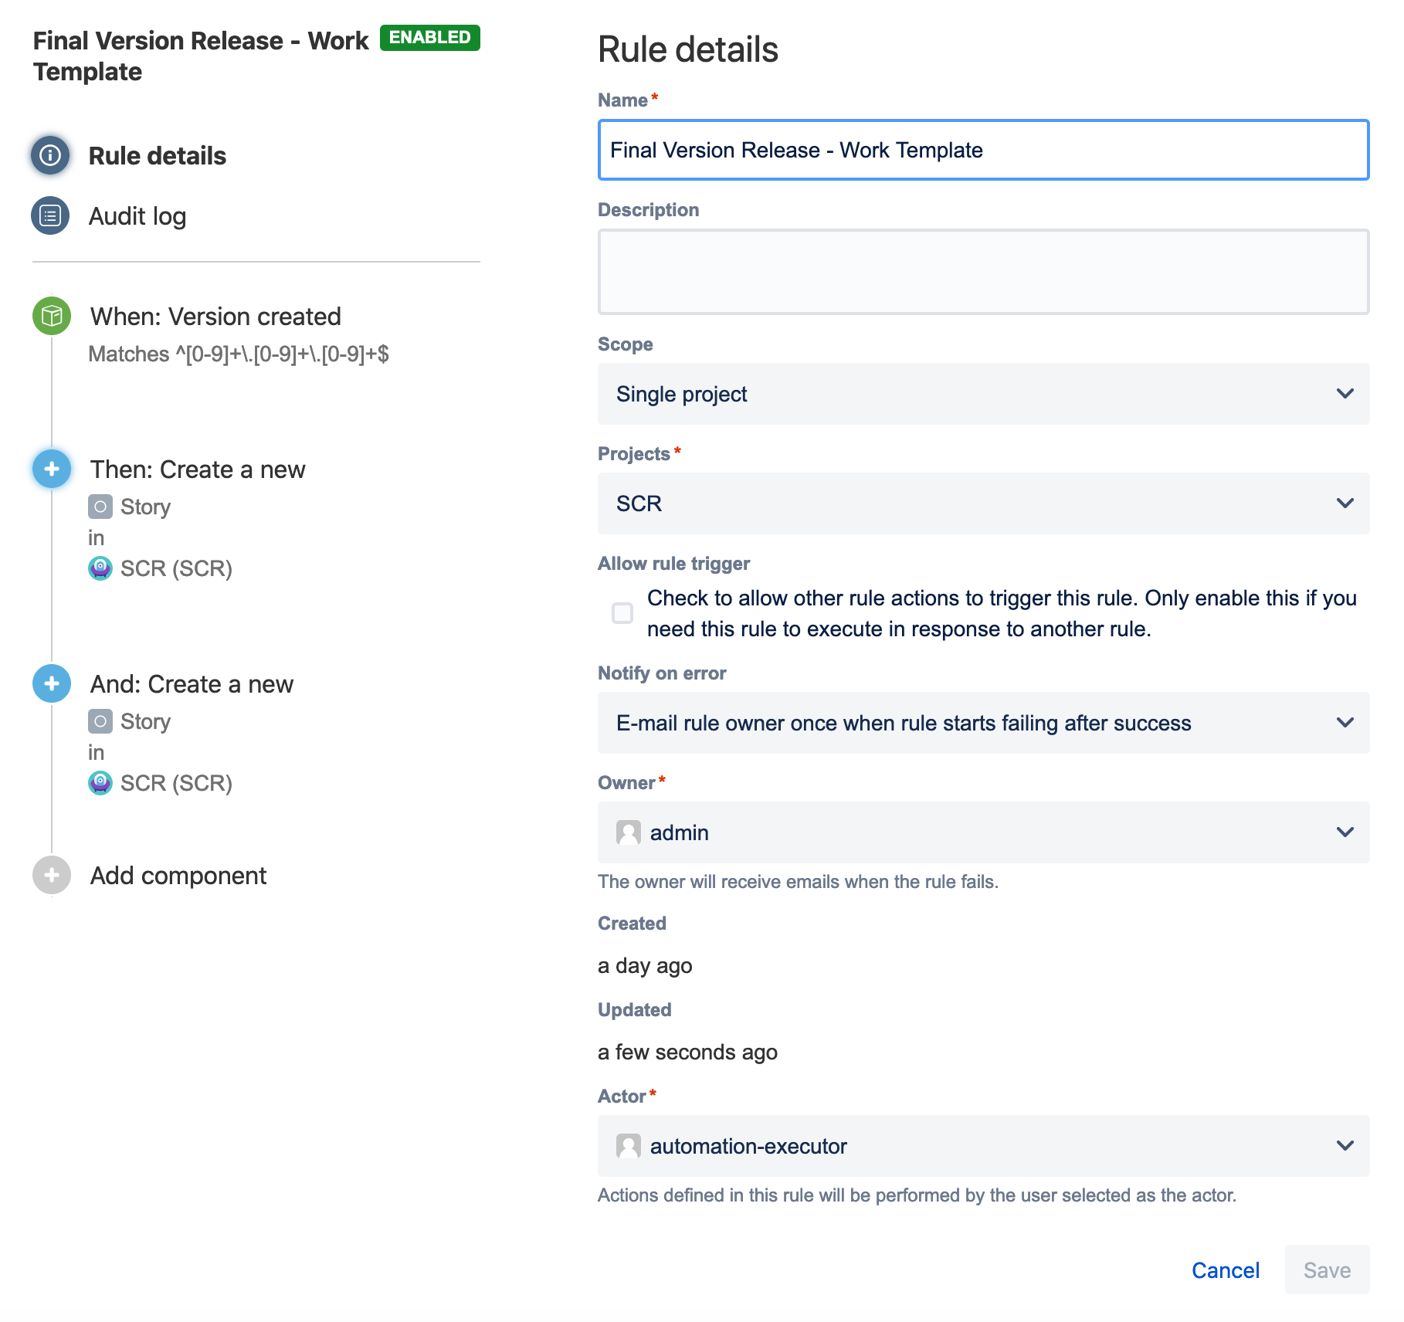Image resolution: width=1404 pixels, height=1322 pixels.
Task: Click the SCR project avatar under And action
Action: [x=100, y=783]
